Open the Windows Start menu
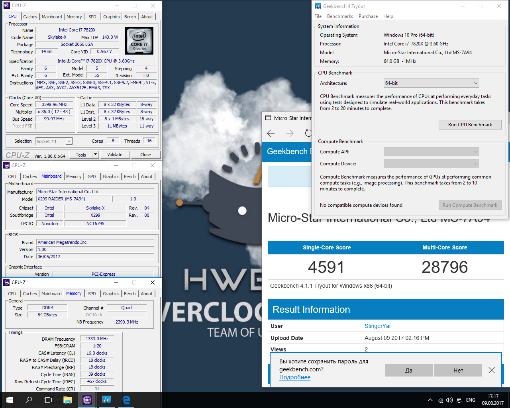The width and height of the screenshot is (510, 408). coord(10,400)
